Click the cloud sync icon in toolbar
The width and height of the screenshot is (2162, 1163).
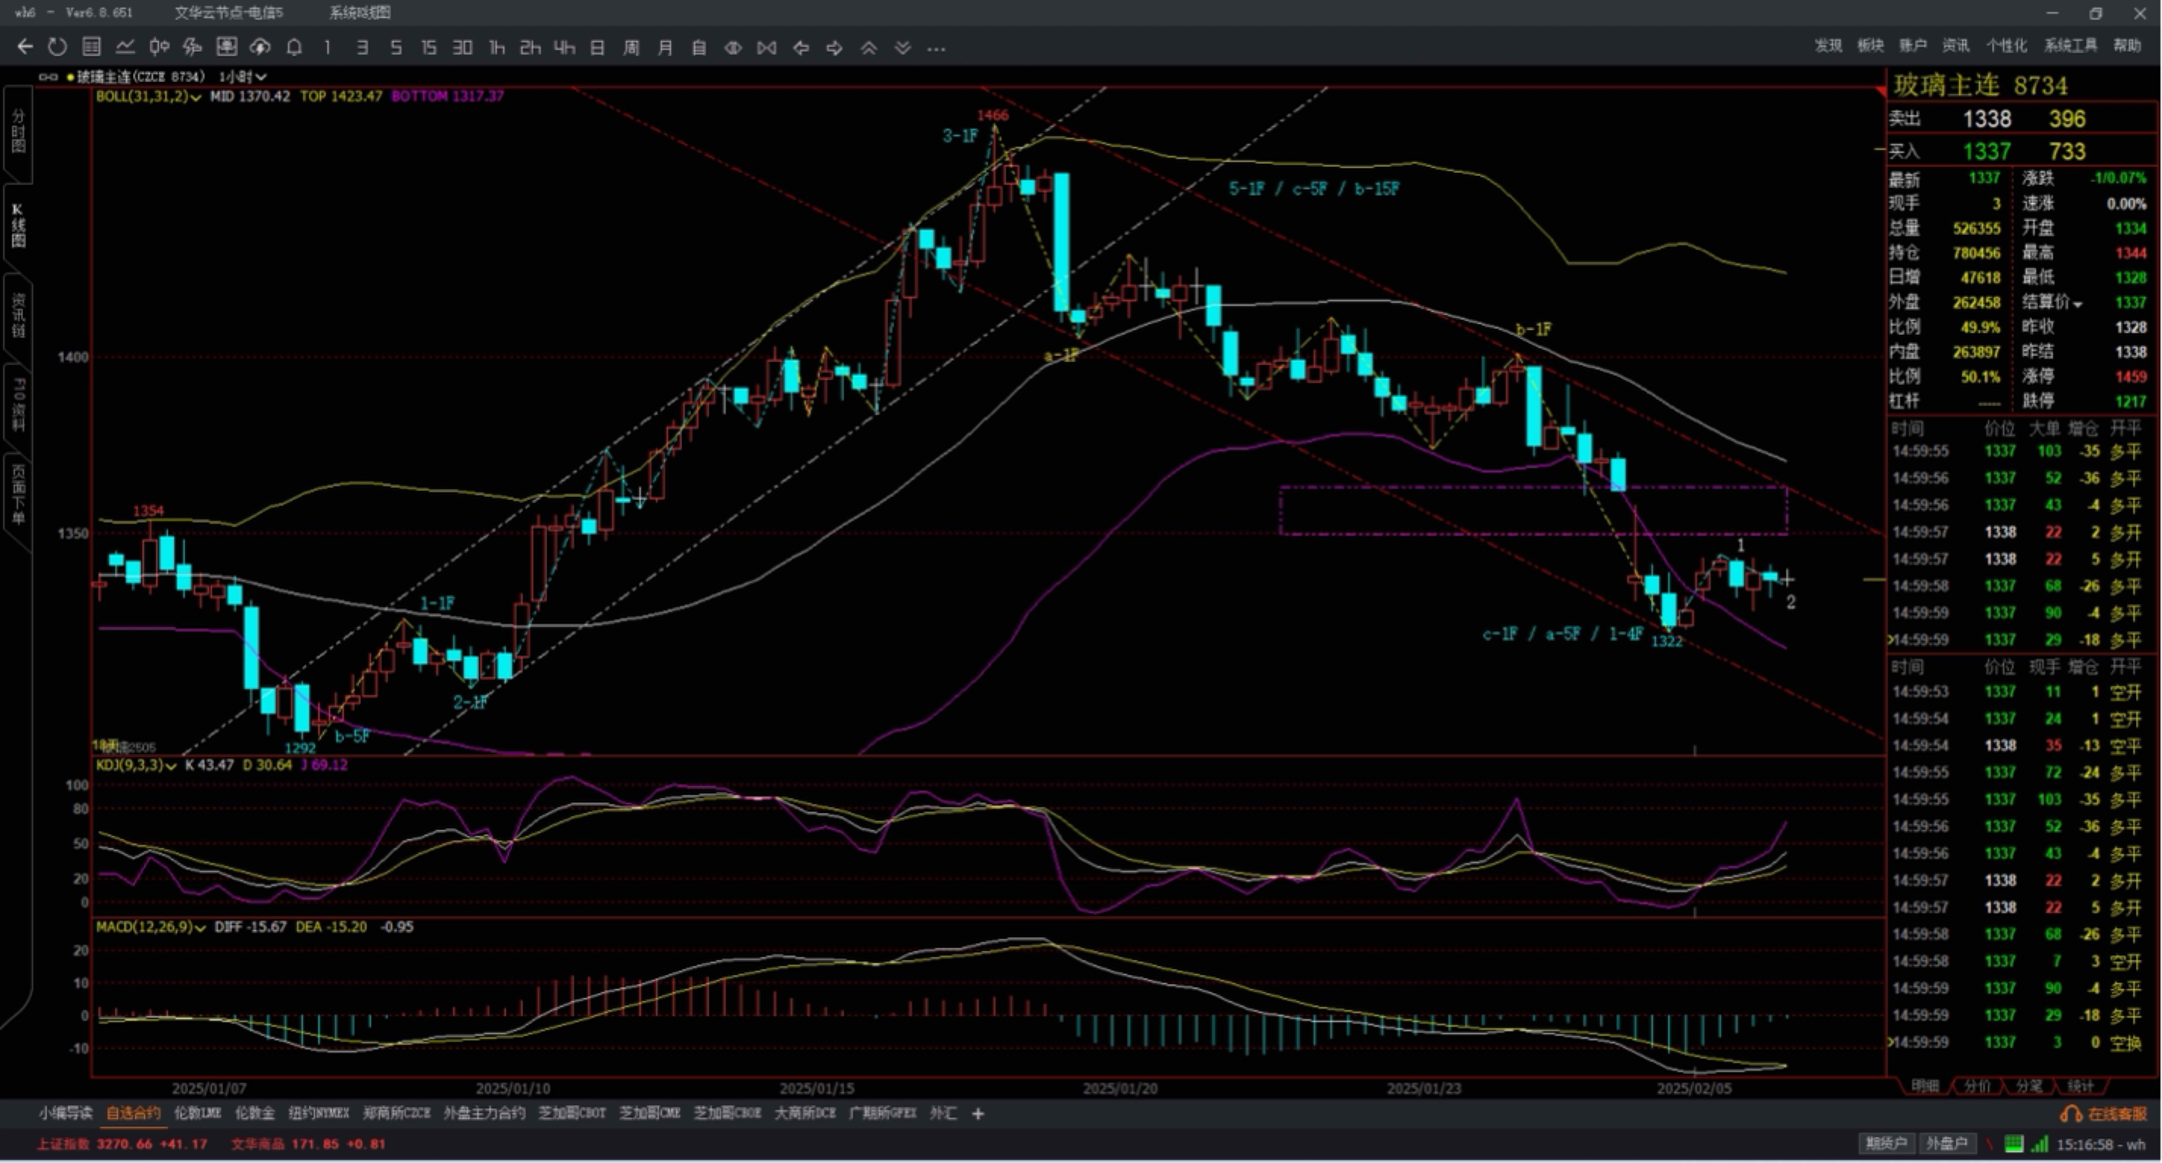pyautogui.click(x=260, y=47)
